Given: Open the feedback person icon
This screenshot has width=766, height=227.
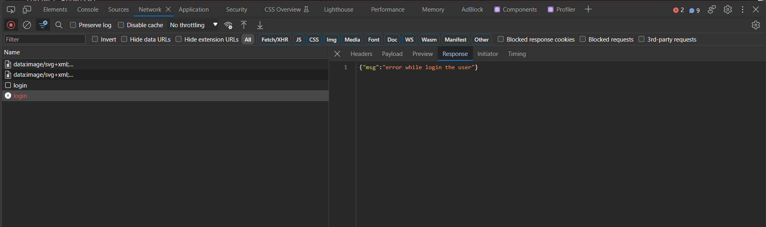Looking at the screenshot, I should click(x=712, y=10).
